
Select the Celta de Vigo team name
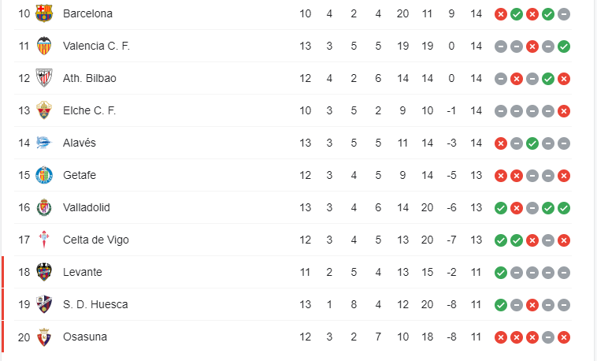pos(95,240)
